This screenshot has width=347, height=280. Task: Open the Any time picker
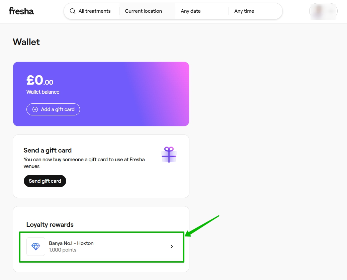tap(244, 11)
